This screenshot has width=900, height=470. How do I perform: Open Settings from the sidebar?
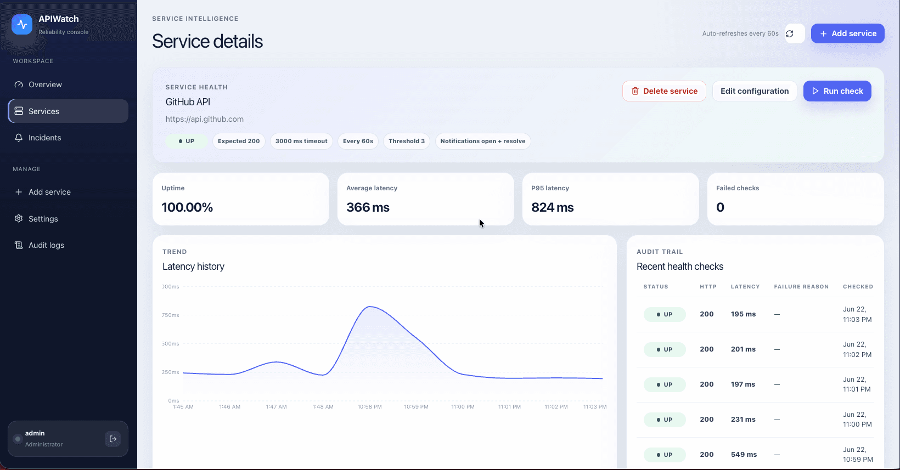[x=68, y=219]
